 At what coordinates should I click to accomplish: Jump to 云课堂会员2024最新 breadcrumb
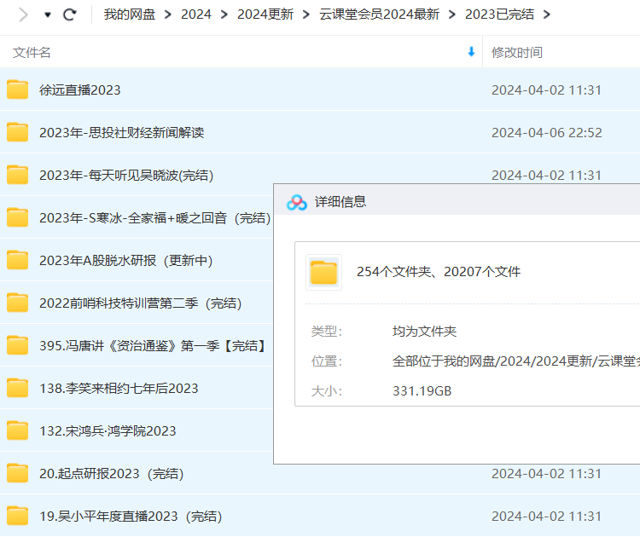378,14
